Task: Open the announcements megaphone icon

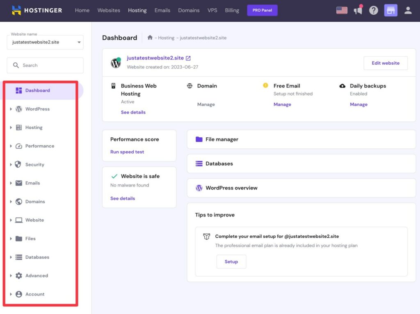Action: (358, 10)
